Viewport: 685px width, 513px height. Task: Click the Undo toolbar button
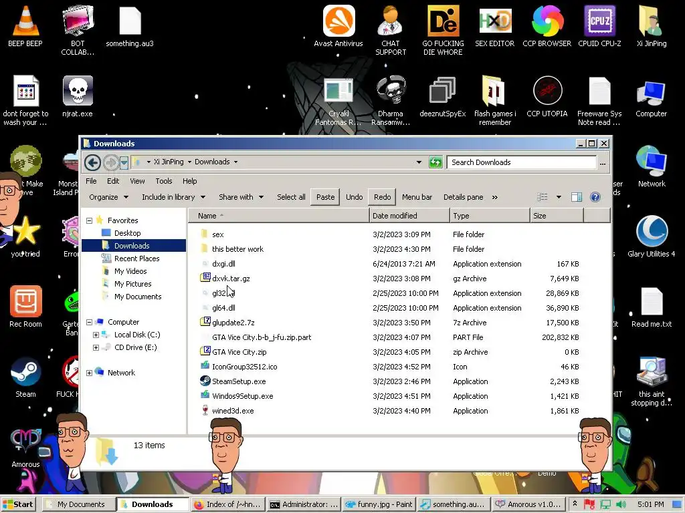point(355,197)
